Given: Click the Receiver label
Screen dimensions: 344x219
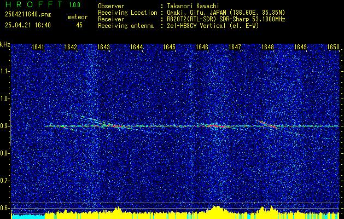Looking at the screenshot, I should click(x=111, y=19).
